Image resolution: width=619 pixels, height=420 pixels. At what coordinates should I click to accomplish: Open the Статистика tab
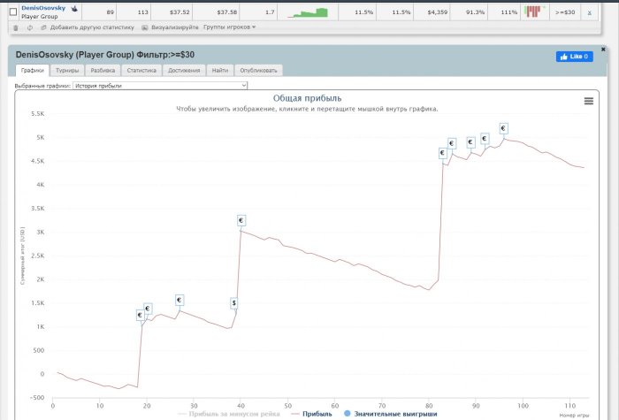pyautogui.click(x=141, y=70)
